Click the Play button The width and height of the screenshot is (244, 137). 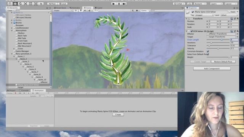(114, 4)
